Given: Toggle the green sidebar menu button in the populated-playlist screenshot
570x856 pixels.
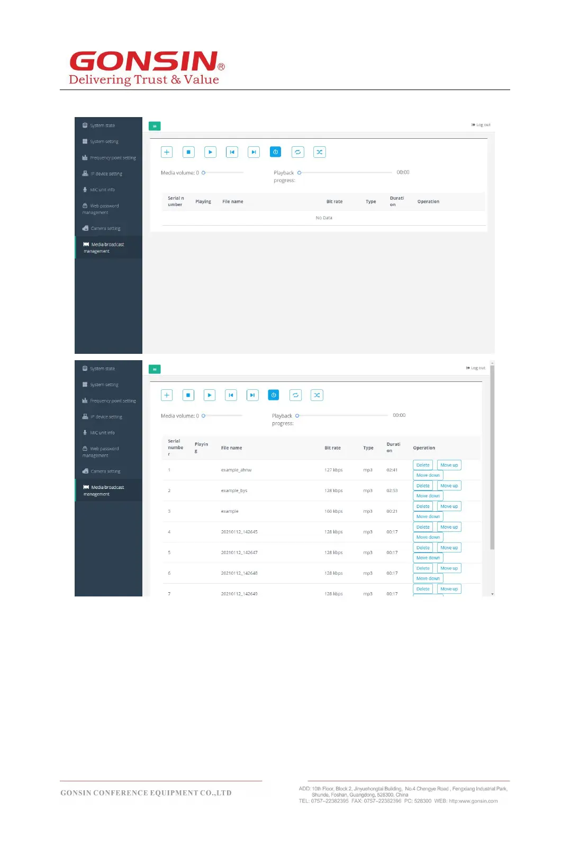Looking at the screenshot, I should coord(155,369).
